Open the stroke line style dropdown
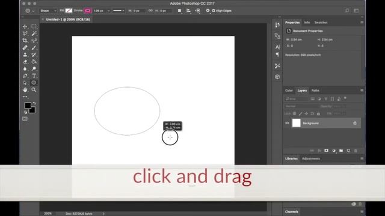The image size is (385, 216). click(x=119, y=11)
